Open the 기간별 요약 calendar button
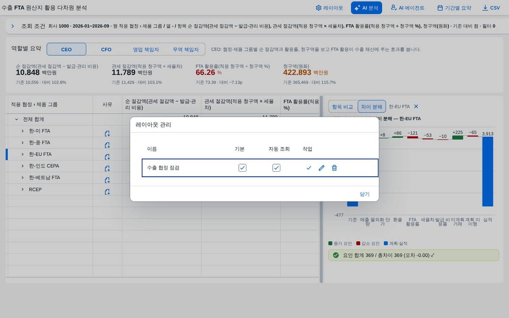The height and width of the screenshot is (318, 509). (454, 8)
